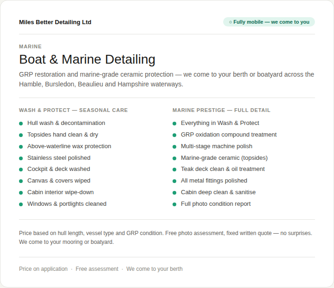Click 'Free assessment' footer text
This screenshot has width=334, height=288.
[97, 269]
